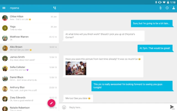Image resolution: width=177 pixels, height=111 pixels.
Task: Open the shared group photo thumbnail
Action: pyautogui.click(x=76, y=68)
